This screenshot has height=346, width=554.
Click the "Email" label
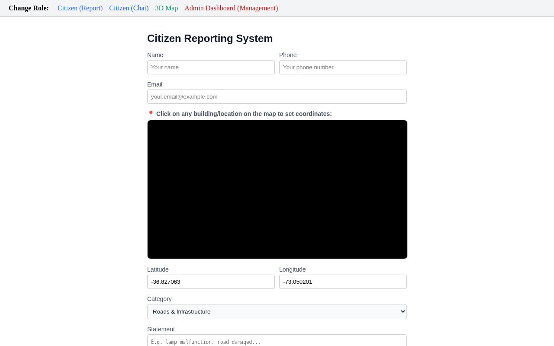(155, 84)
